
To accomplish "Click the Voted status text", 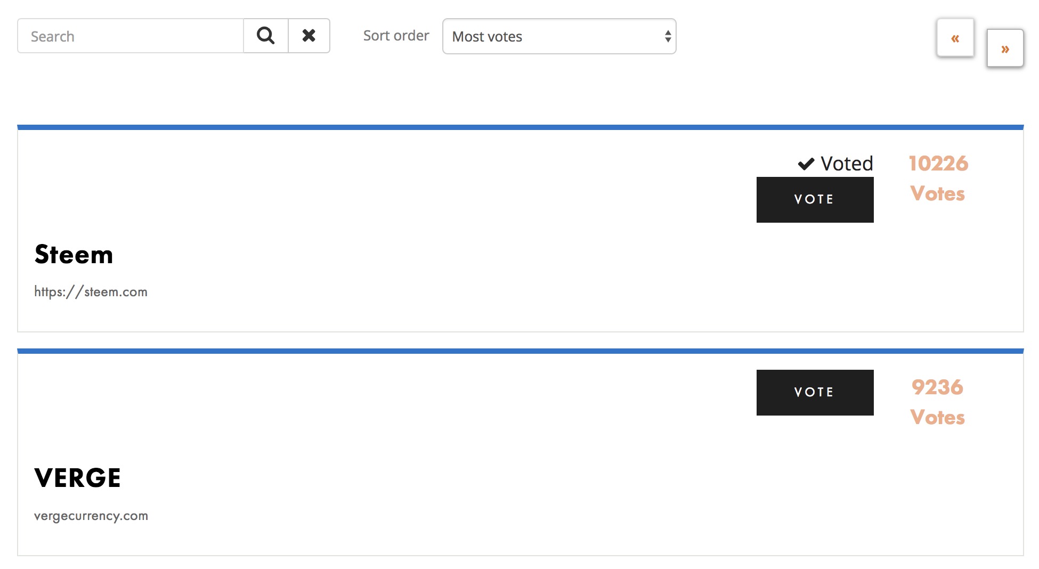I will tap(847, 164).
